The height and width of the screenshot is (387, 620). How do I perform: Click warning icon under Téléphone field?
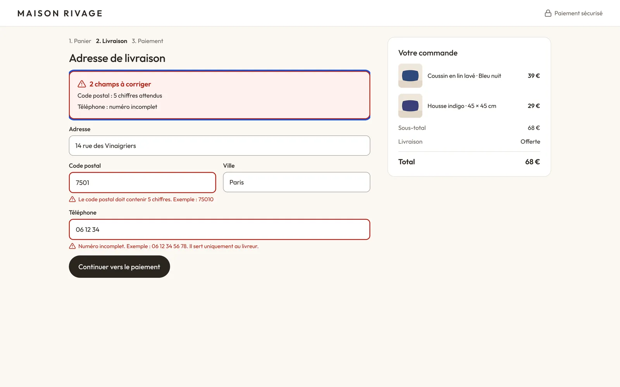pyautogui.click(x=72, y=246)
